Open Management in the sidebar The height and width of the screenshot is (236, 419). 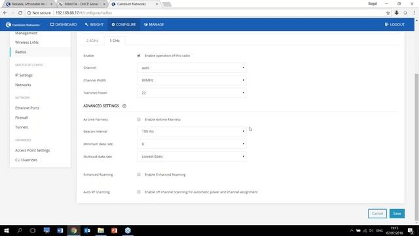click(26, 33)
